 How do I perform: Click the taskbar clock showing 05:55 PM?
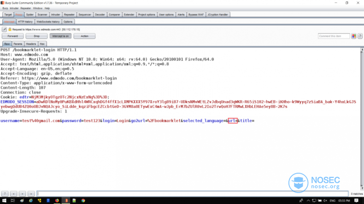tap(344, 200)
